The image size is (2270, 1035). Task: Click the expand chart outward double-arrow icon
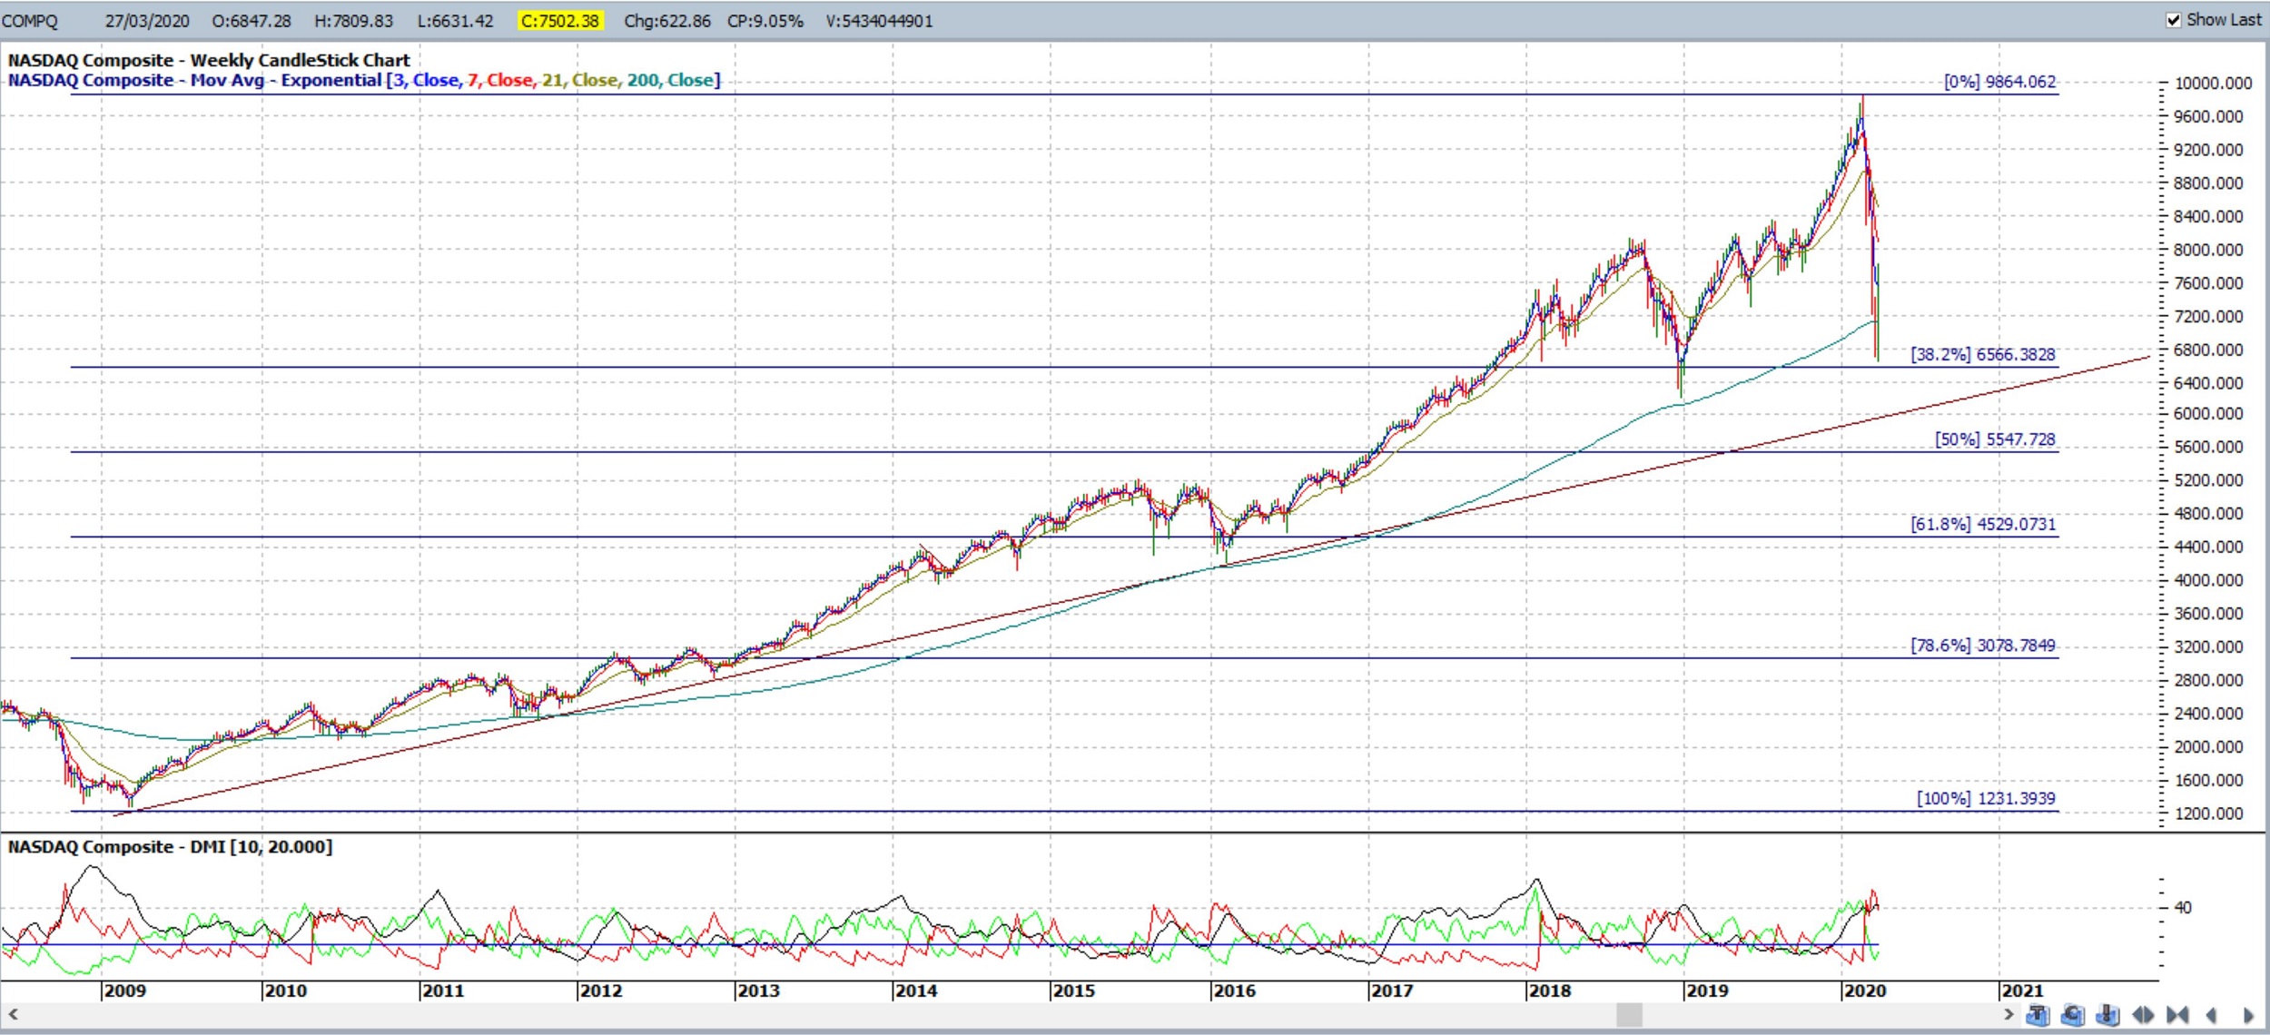[2143, 1015]
